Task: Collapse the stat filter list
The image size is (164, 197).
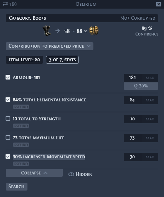Action: pos(34,173)
